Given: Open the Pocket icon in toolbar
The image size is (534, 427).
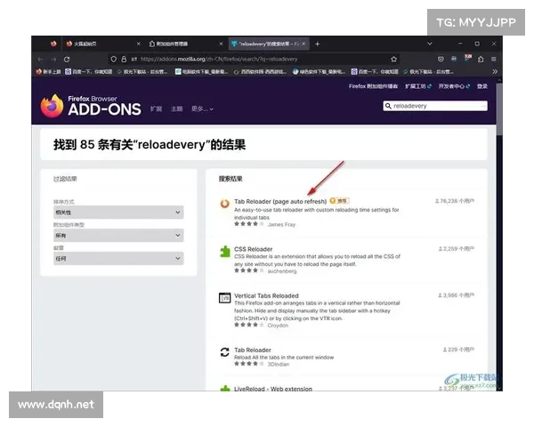Looking at the screenshot, I should point(441,60).
